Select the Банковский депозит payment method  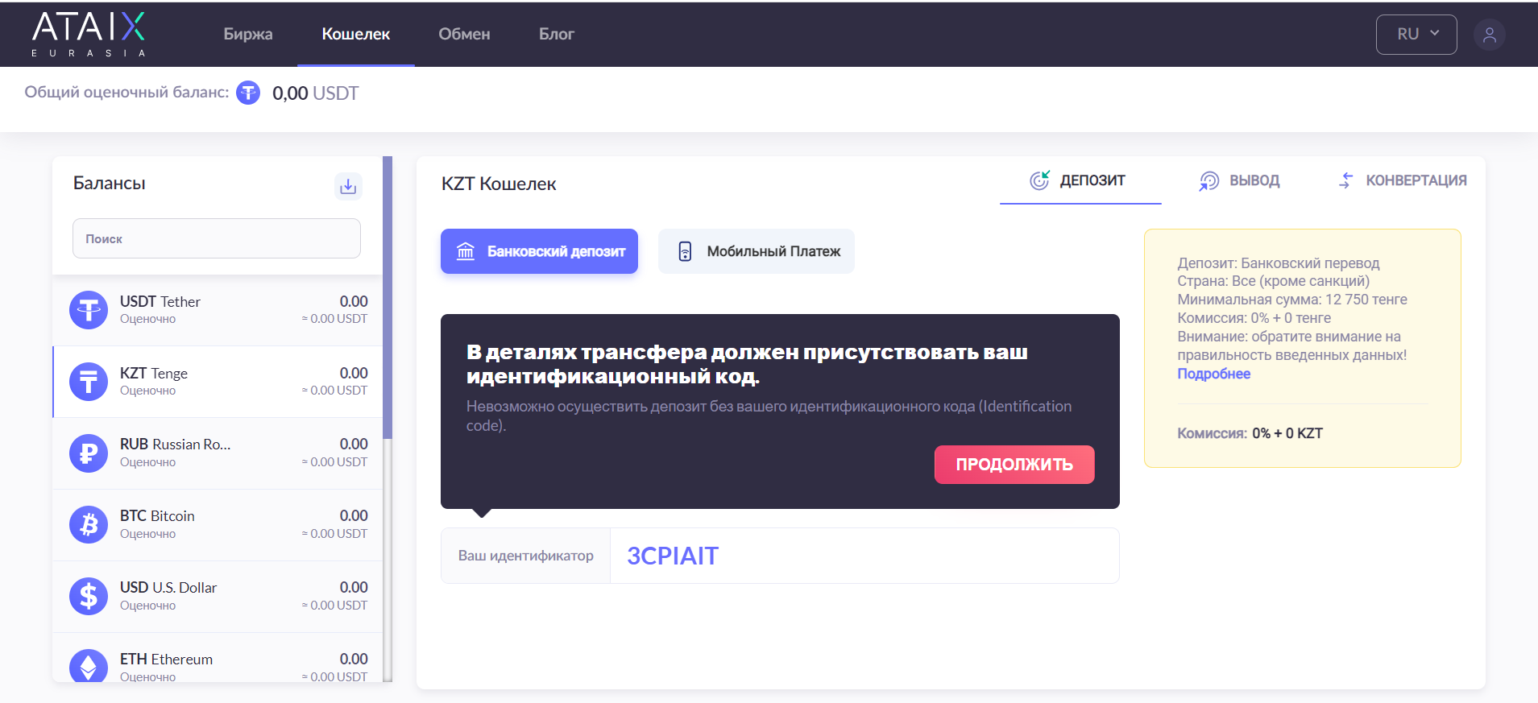click(x=539, y=251)
